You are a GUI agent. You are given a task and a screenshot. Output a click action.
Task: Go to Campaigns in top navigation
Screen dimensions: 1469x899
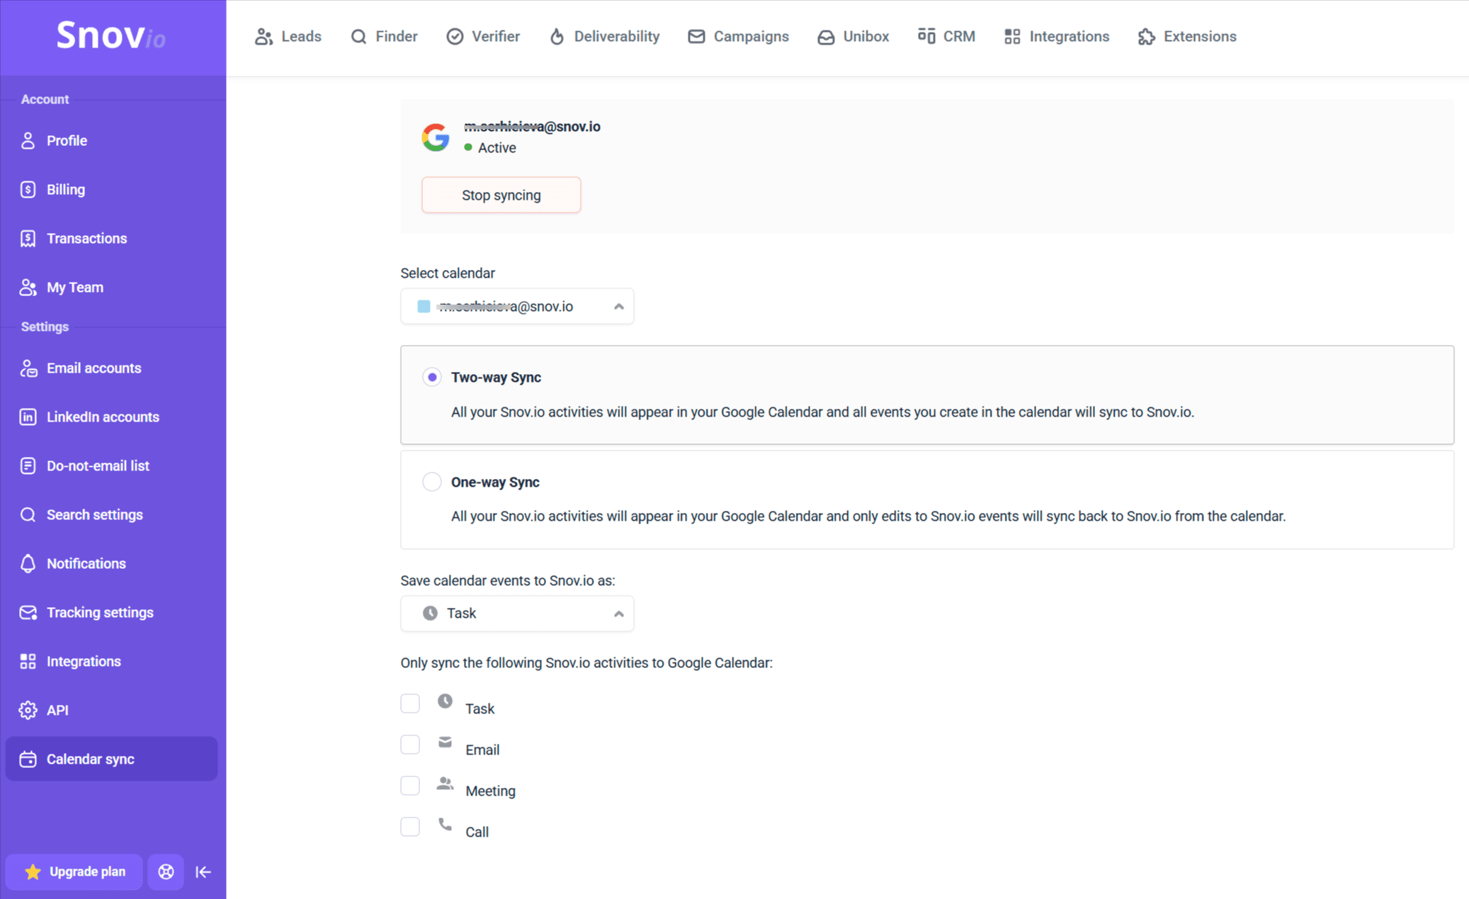(x=738, y=36)
